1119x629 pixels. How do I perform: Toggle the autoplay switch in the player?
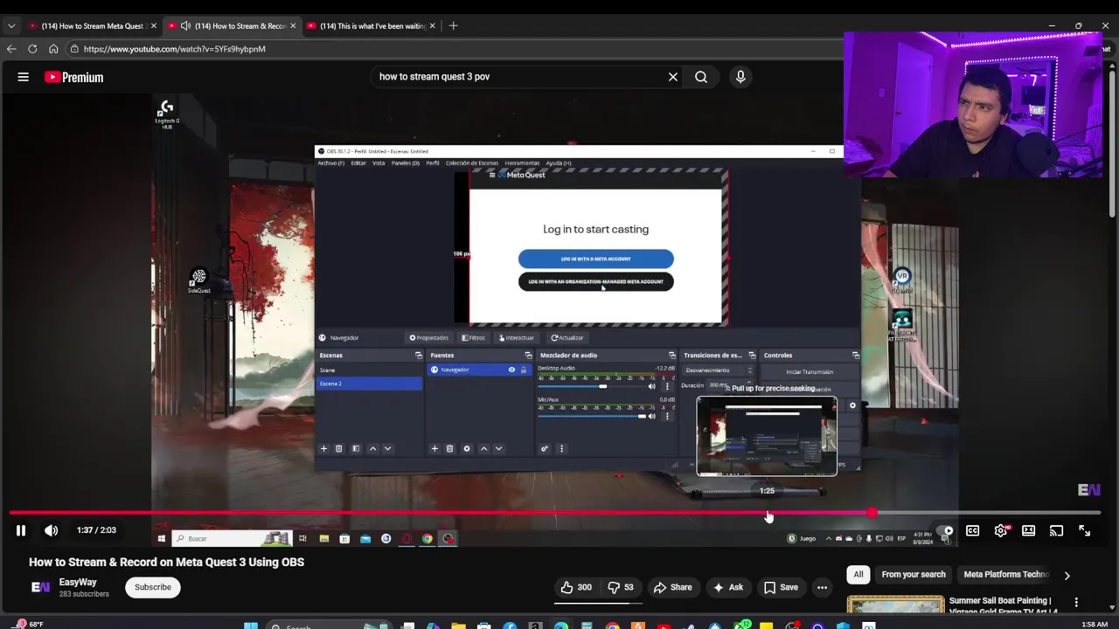tap(945, 530)
